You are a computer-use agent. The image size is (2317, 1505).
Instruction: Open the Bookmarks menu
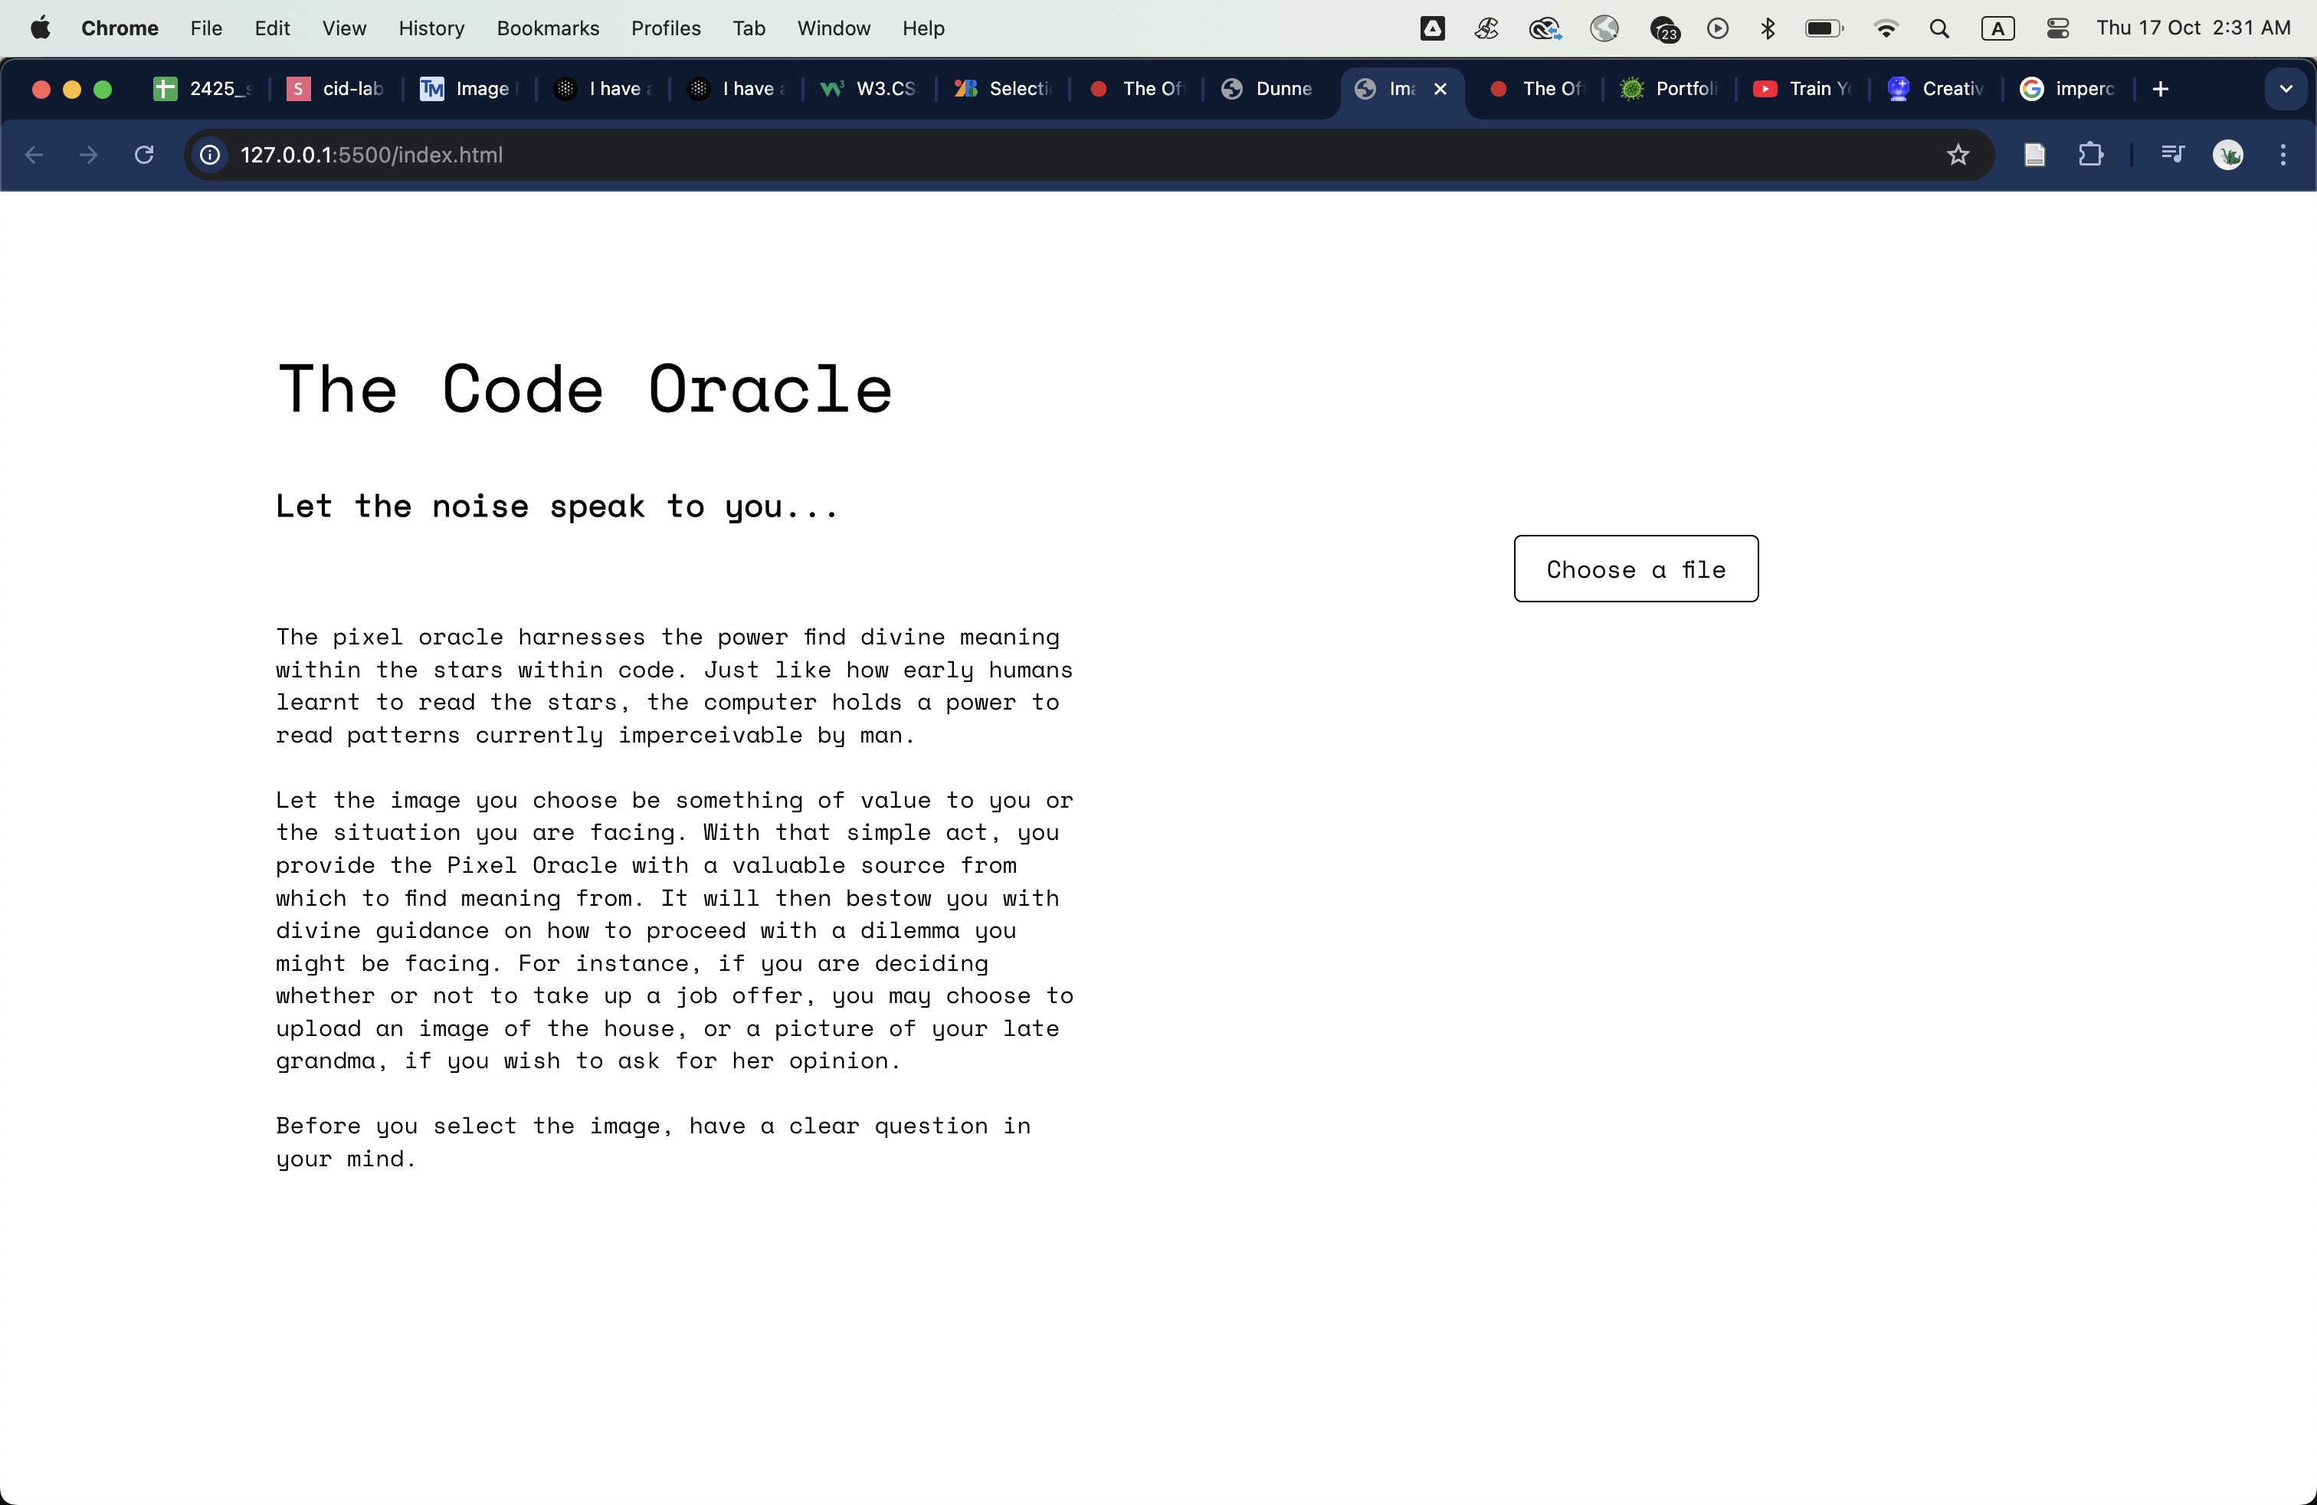547,28
